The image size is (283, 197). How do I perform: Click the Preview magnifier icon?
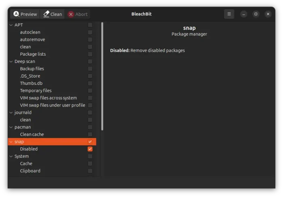[16, 14]
